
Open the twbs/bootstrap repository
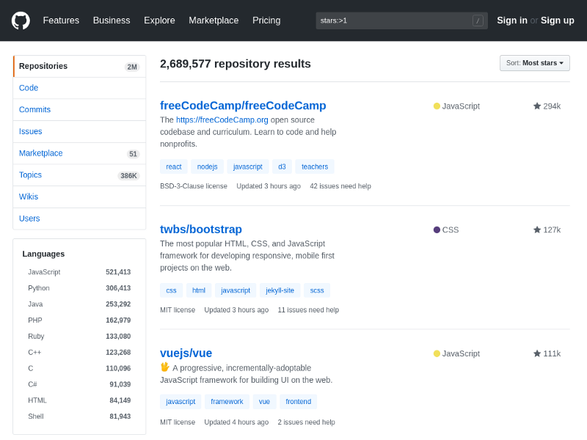[201, 230]
